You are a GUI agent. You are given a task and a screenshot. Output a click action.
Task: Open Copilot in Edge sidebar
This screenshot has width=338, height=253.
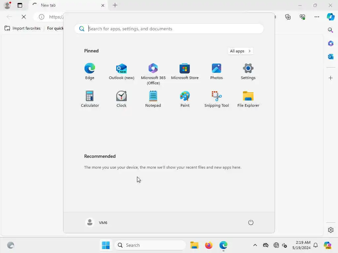tap(330, 17)
